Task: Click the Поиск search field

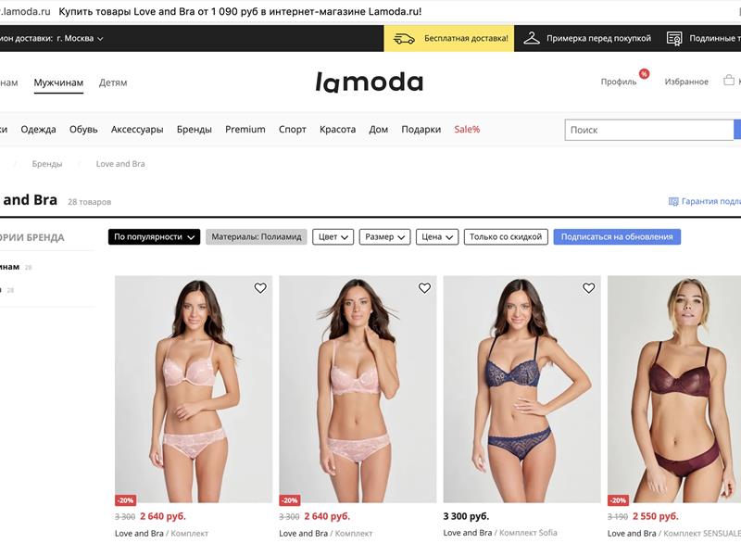Action: point(649,130)
